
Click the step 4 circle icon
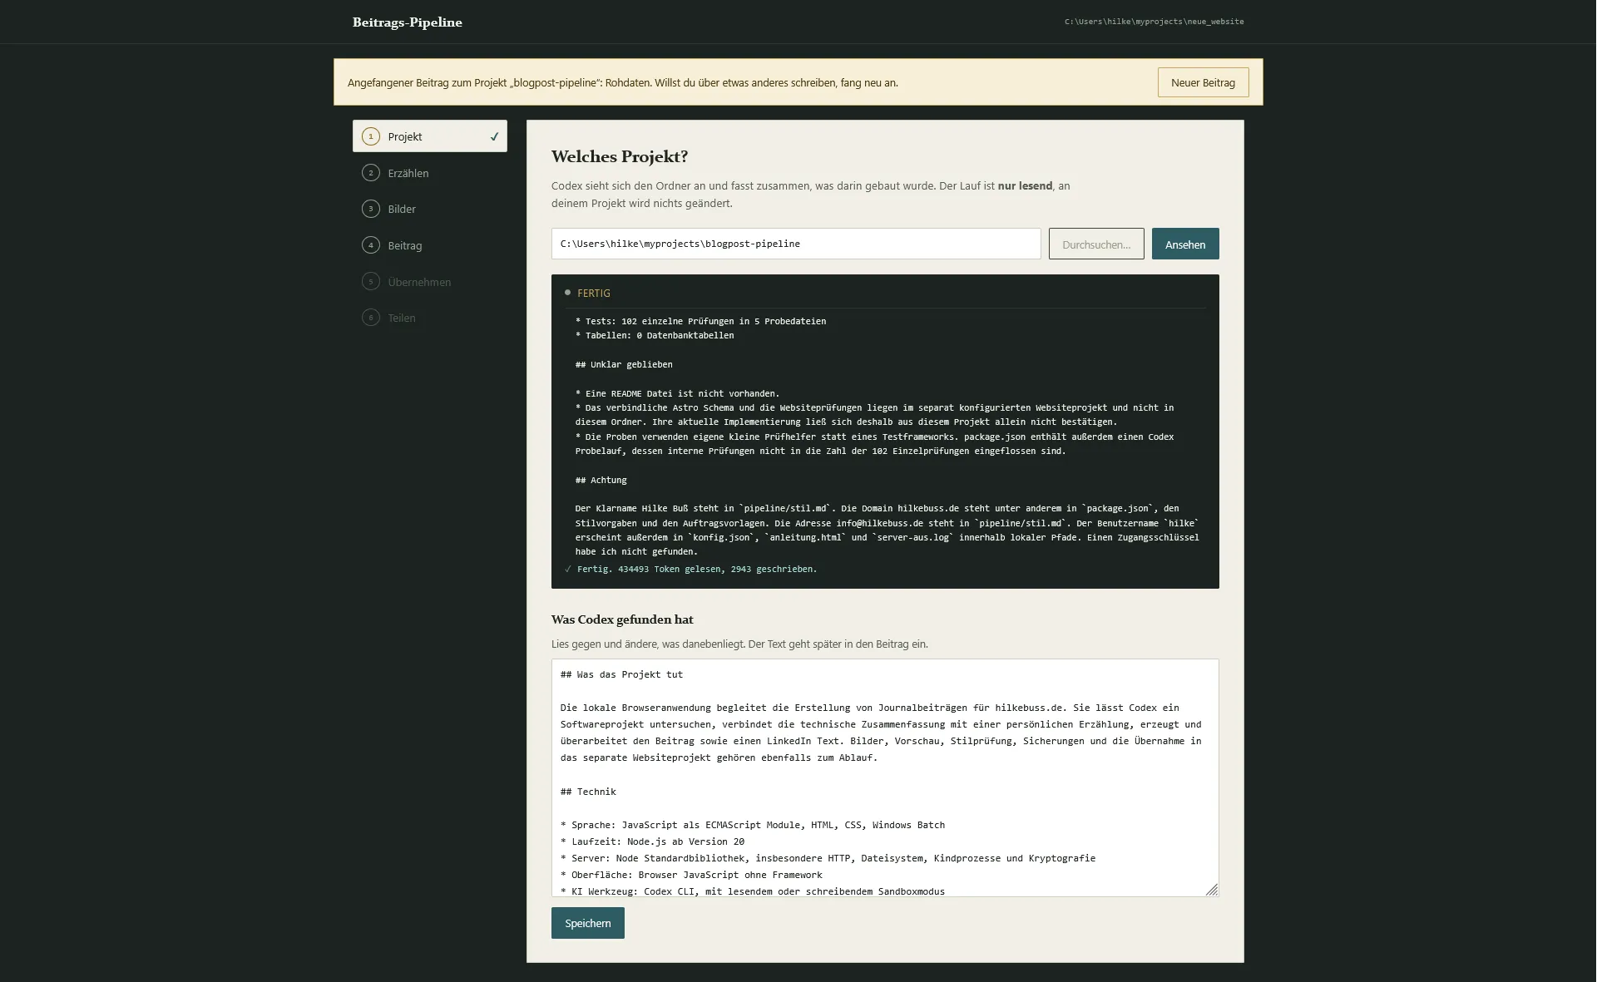click(x=371, y=245)
